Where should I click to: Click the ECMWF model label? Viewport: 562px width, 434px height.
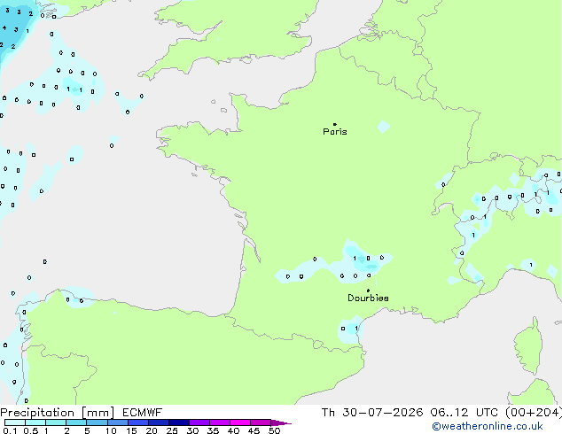(142, 413)
